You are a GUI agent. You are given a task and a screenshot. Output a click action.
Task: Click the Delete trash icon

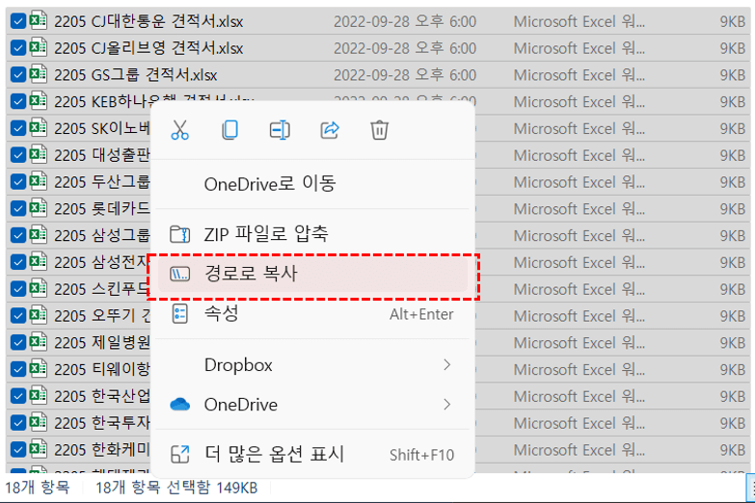click(379, 130)
